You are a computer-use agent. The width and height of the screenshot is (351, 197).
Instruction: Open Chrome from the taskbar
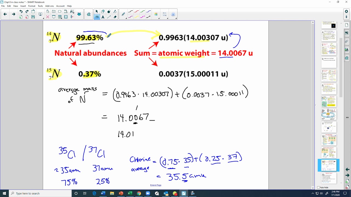[139, 193]
